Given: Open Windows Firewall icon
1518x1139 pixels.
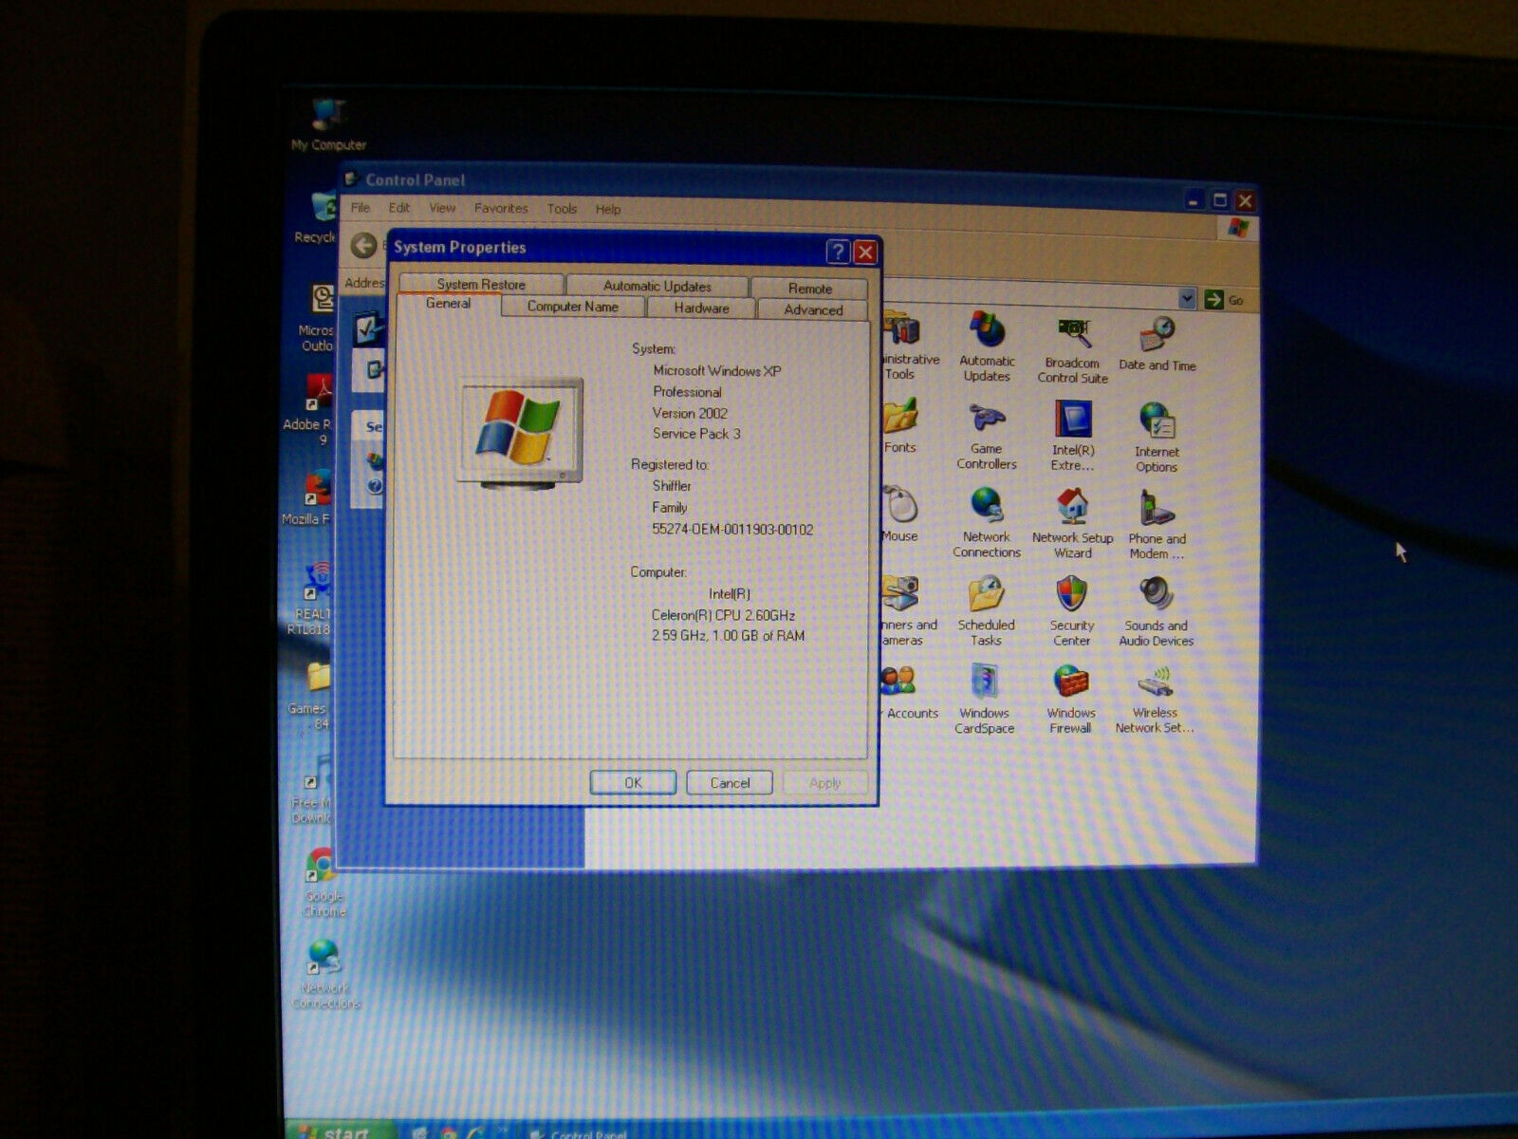Looking at the screenshot, I should [x=1071, y=700].
